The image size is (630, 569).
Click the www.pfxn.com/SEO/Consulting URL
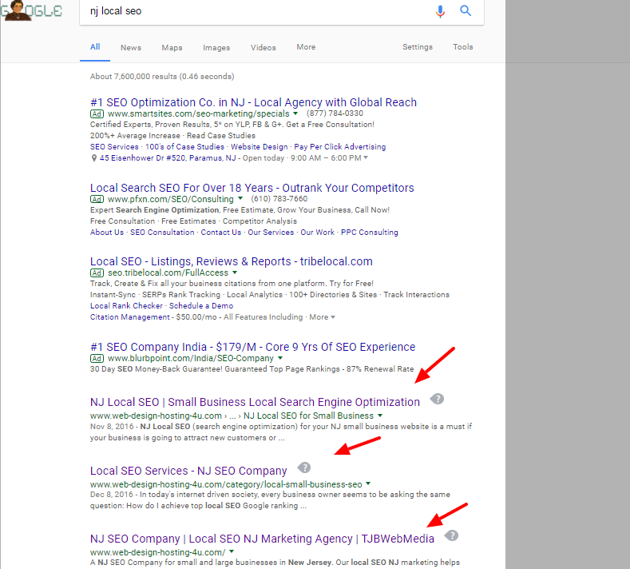(x=171, y=199)
